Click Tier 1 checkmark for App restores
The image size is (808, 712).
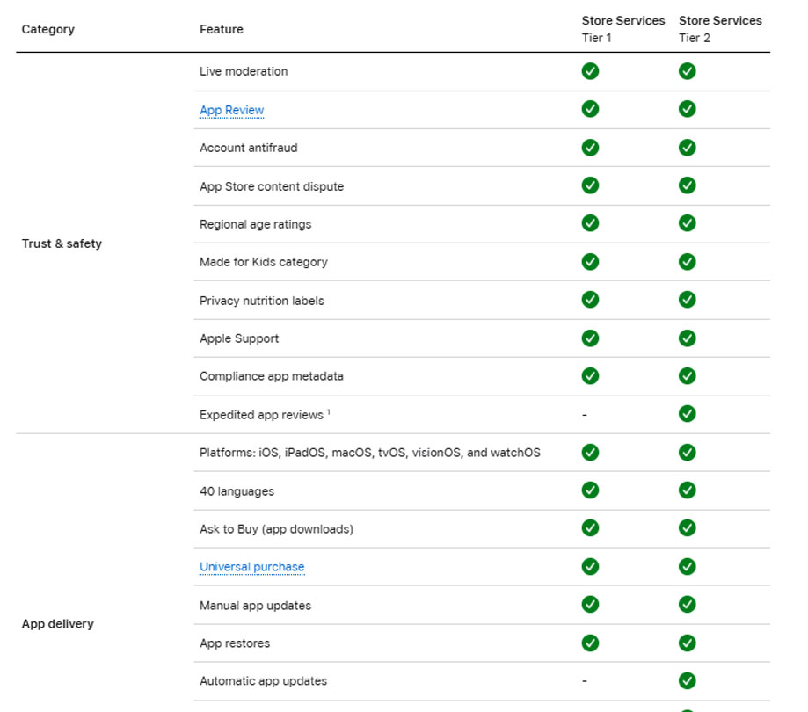(590, 643)
